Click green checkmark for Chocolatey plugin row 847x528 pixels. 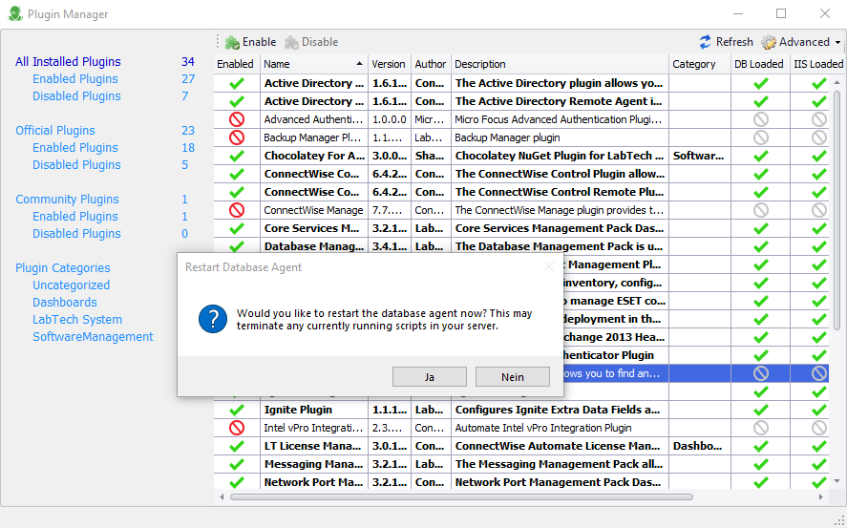237,156
